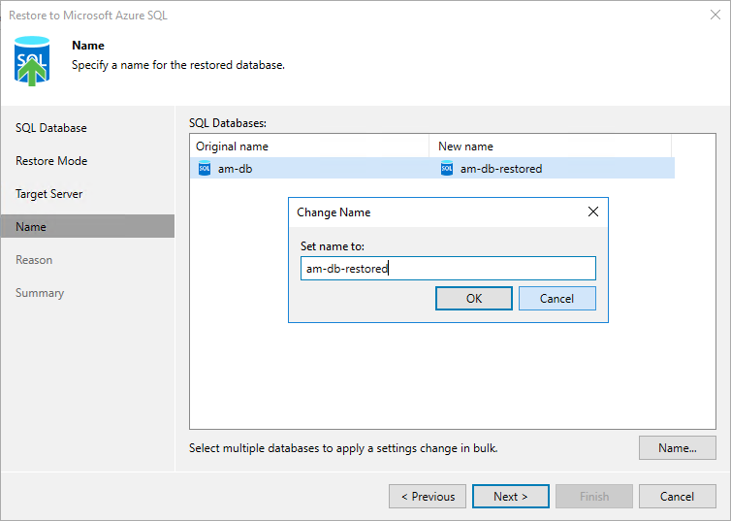Click the Name... button below the list
731x521 pixels.
[x=677, y=448]
